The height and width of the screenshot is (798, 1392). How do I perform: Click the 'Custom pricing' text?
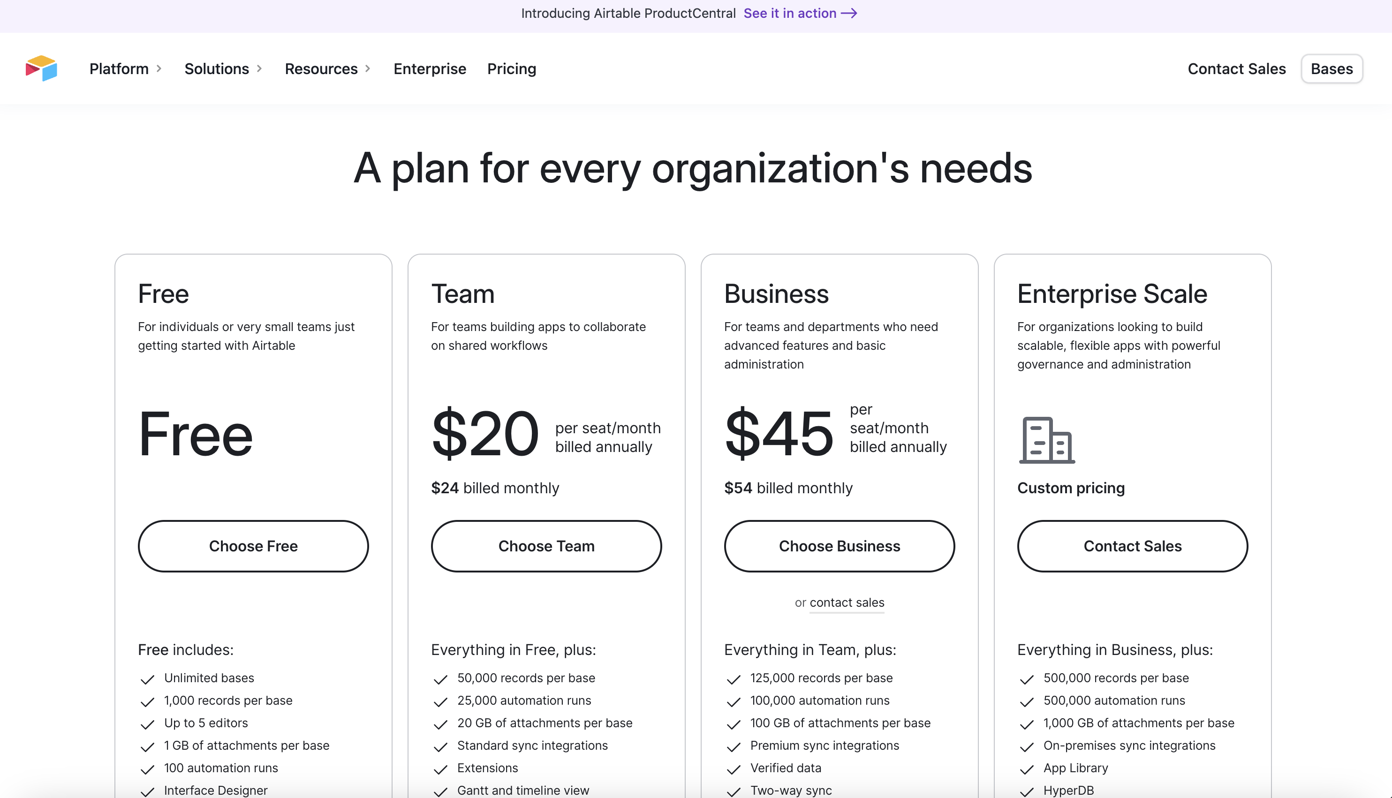tap(1071, 488)
